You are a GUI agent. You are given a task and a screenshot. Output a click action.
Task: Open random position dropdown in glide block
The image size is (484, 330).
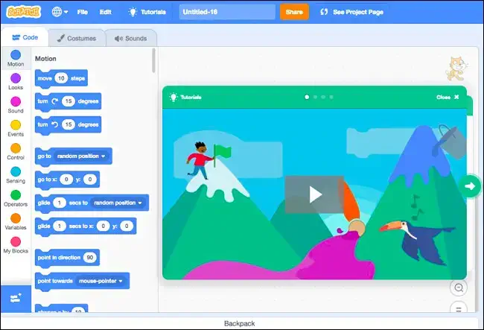click(x=118, y=203)
